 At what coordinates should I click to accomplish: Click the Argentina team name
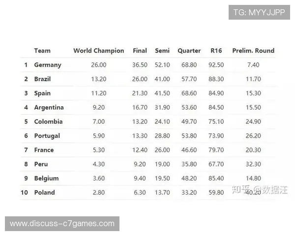(x=49, y=108)
